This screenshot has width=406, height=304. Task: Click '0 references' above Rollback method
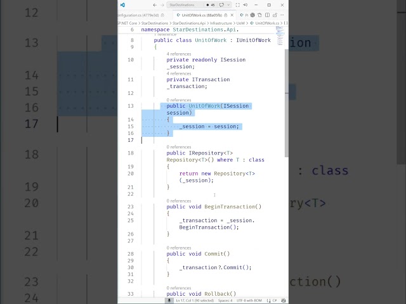[179, 288]
